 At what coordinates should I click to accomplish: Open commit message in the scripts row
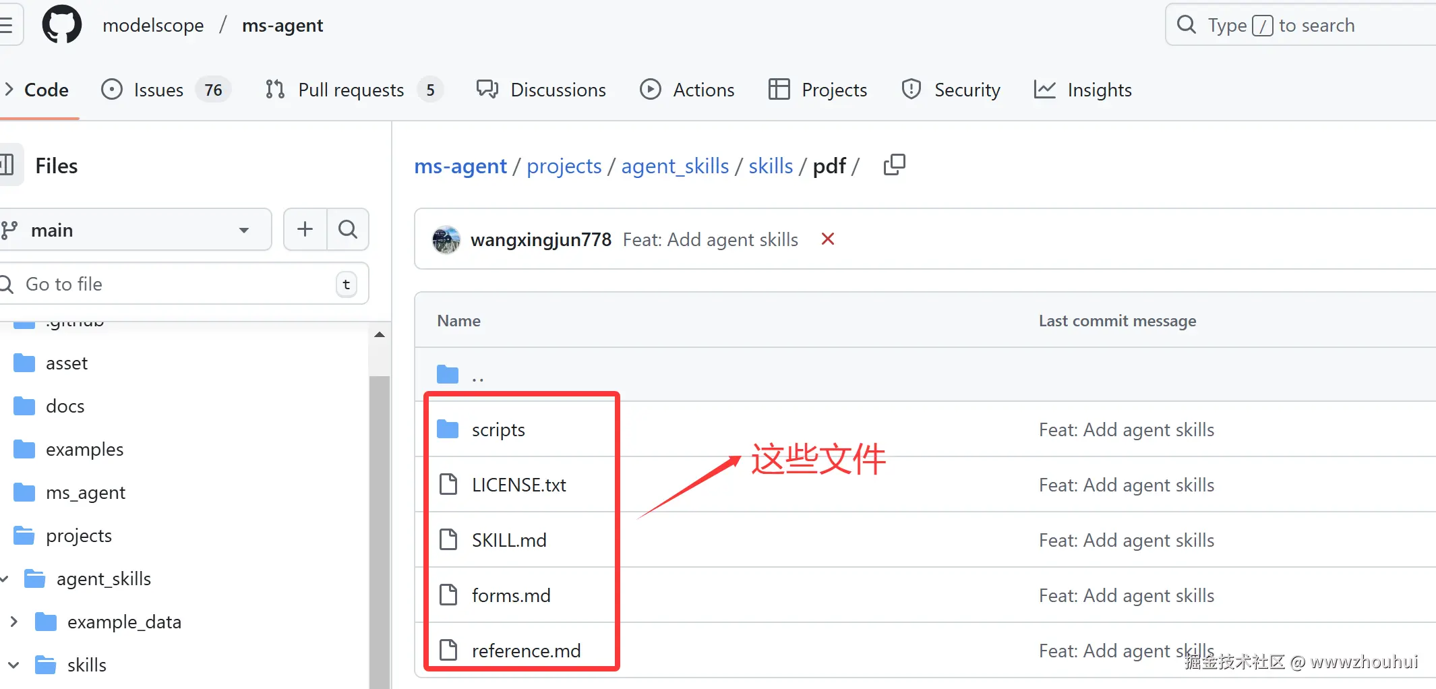tap(1127, 429)
